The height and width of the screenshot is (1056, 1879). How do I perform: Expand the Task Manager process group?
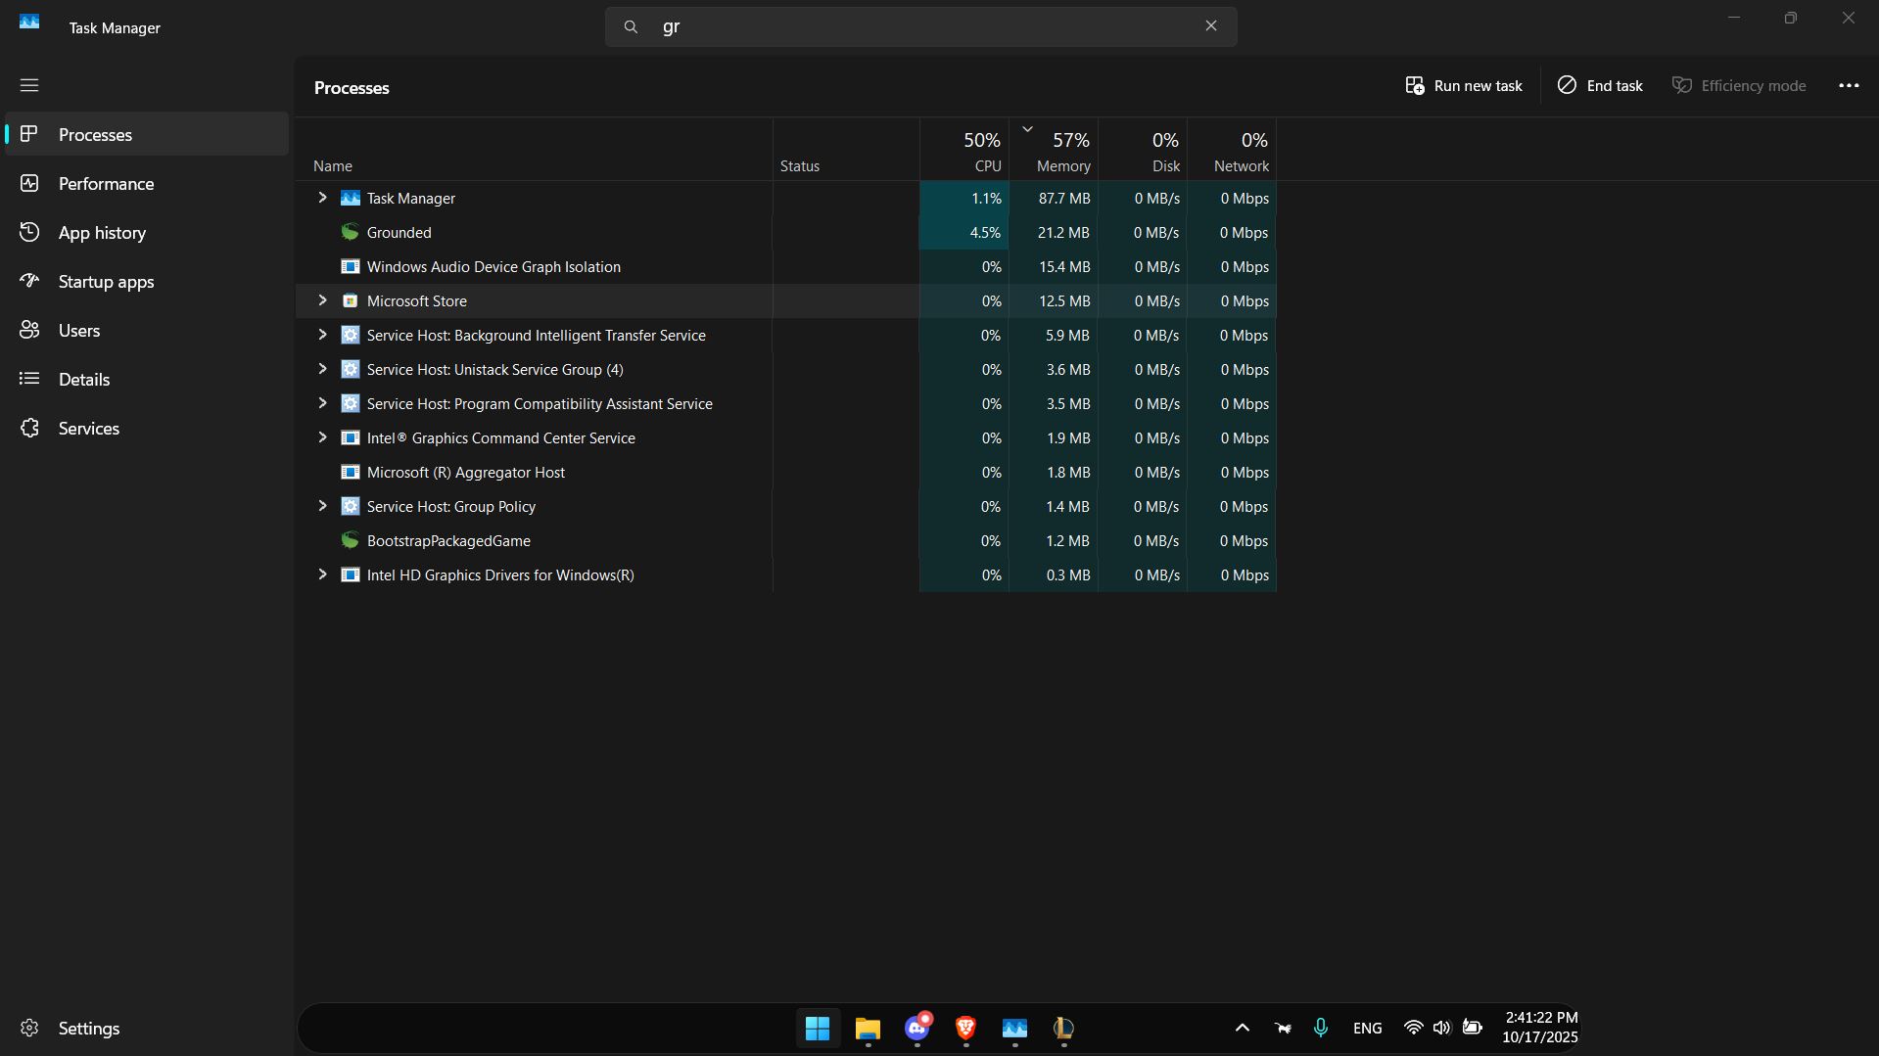(x=322, y=198)
